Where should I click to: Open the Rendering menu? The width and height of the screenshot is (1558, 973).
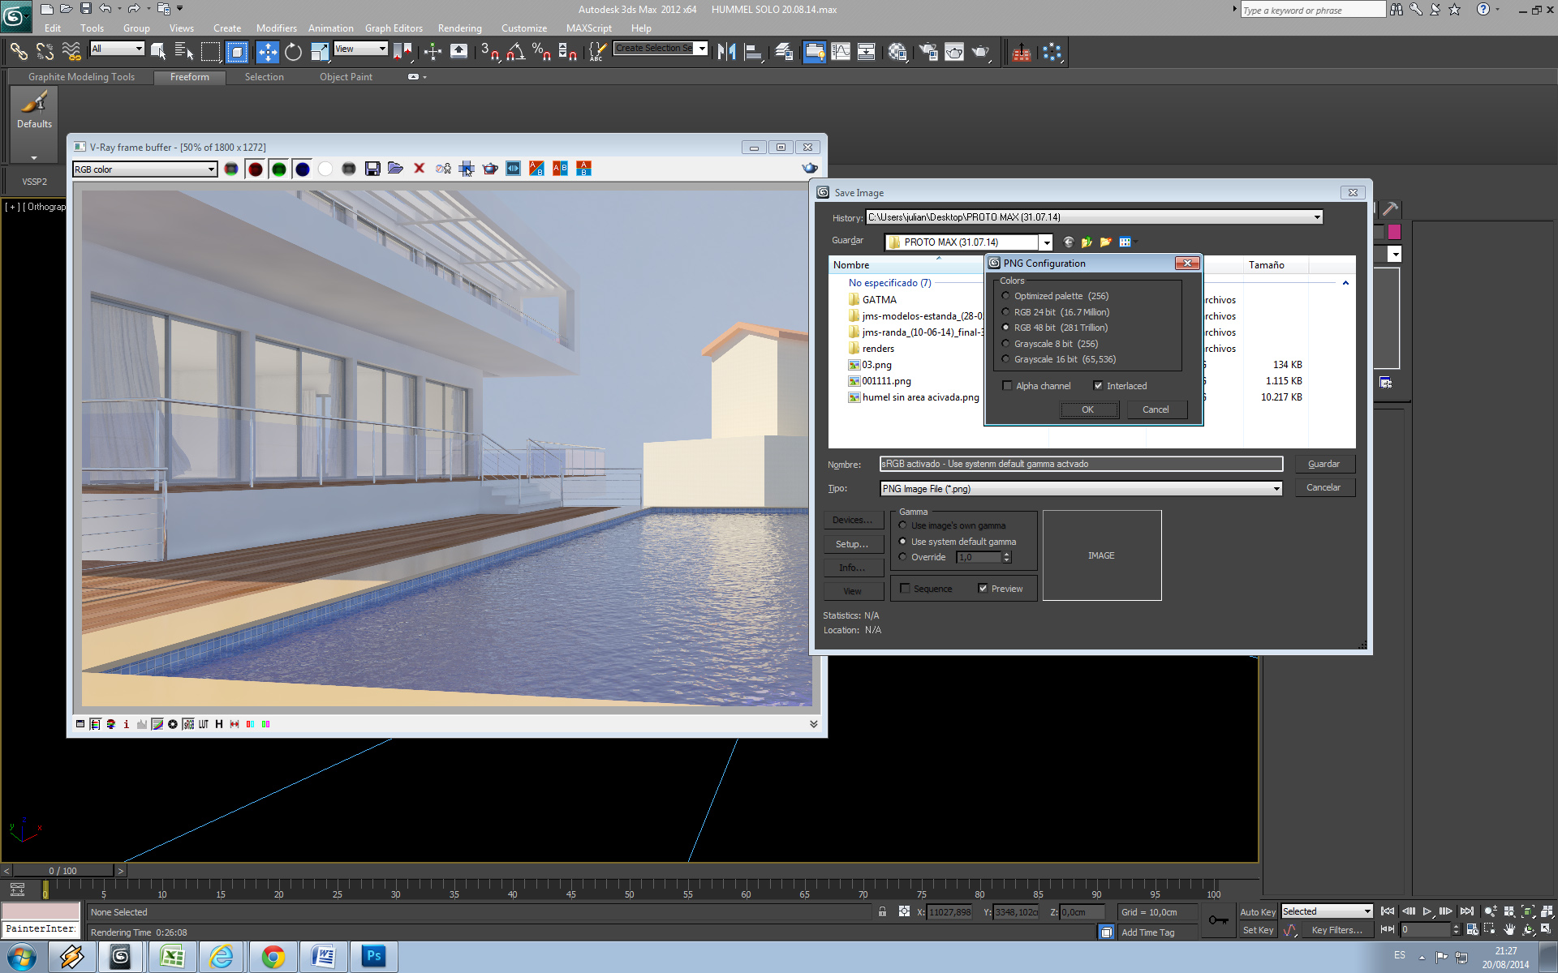(x=459, y=28)
